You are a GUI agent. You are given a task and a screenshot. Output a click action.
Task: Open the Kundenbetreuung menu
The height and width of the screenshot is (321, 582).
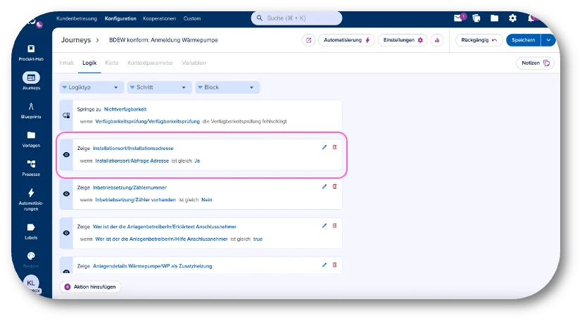[x=77, y=18]
